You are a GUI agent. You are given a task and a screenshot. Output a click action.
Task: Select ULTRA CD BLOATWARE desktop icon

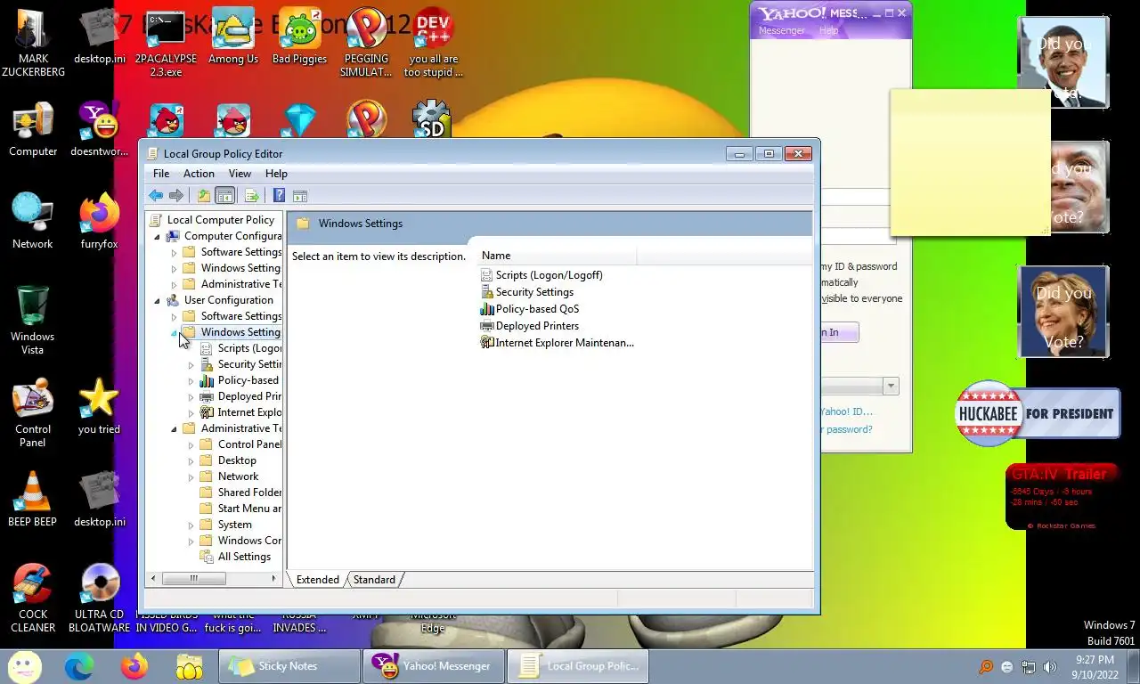coord(99,598)
